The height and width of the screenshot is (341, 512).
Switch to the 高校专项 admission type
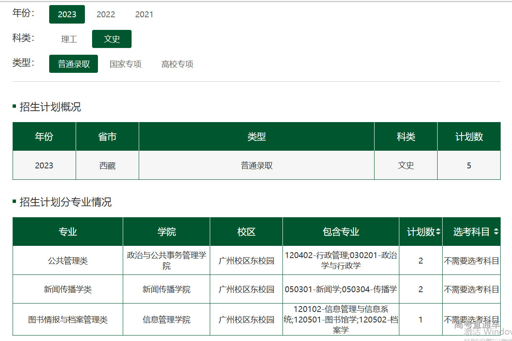click(177, 64)
